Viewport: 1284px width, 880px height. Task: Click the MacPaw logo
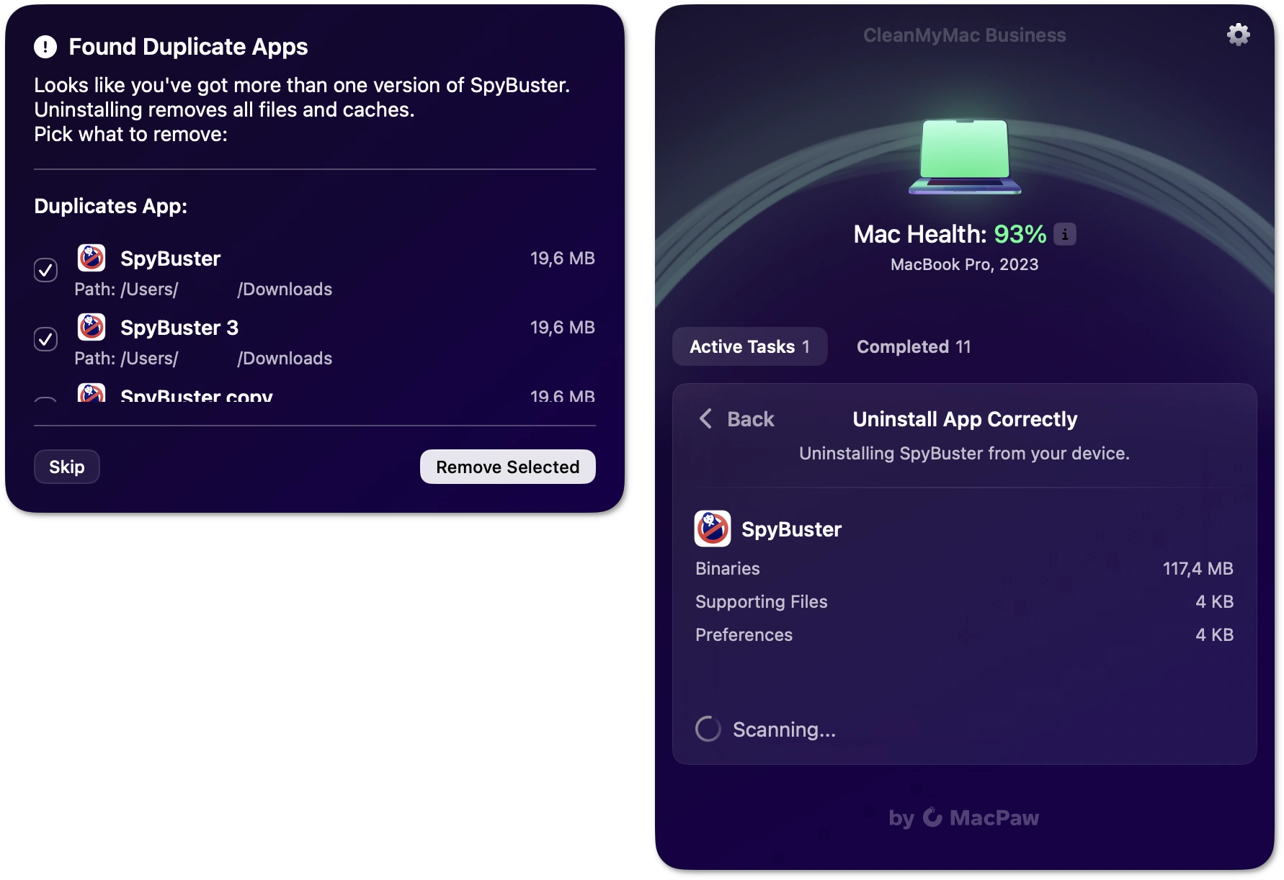click(x=964, y=817)
